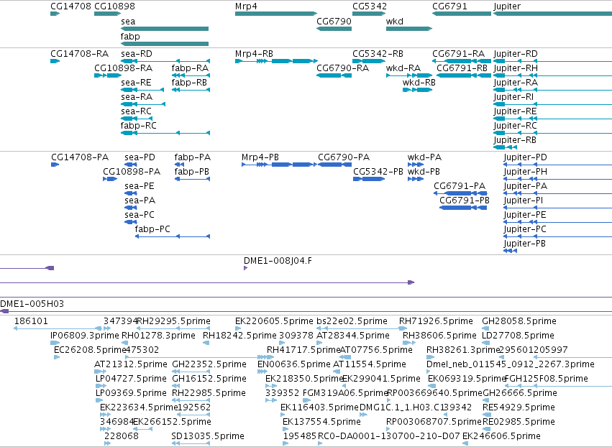The image size is (612, 447).
Task: Click the CG5342 gene label
Action: point(370,6)
